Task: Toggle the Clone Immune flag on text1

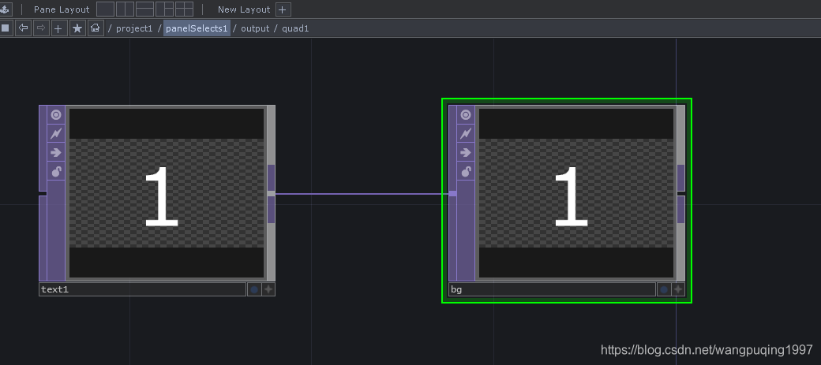Action: pyautogui.click(x=56, y=133)
